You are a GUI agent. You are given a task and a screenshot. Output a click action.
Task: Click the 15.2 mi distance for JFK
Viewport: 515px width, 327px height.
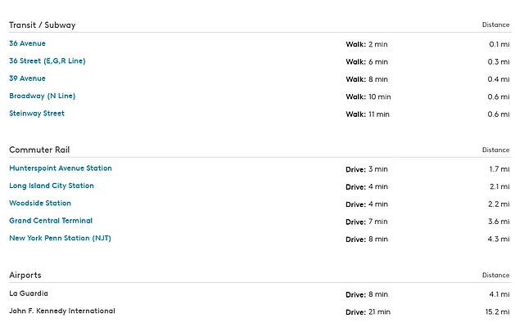[495, 312]
